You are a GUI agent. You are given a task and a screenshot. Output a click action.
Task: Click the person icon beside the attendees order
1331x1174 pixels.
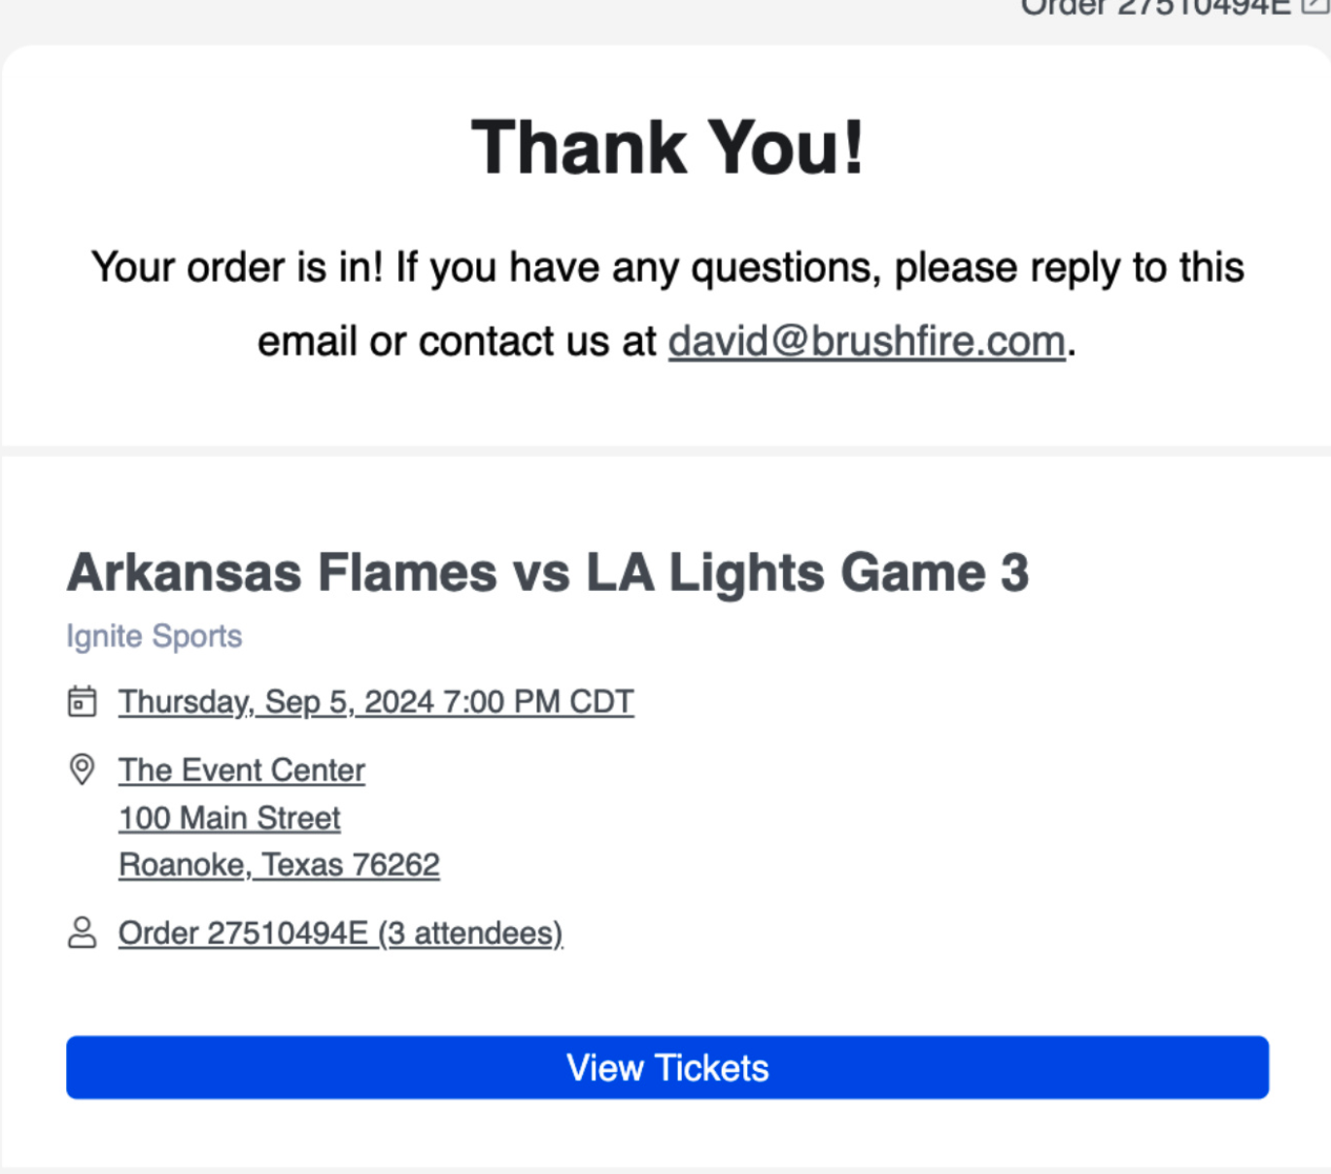click(83, 933)
